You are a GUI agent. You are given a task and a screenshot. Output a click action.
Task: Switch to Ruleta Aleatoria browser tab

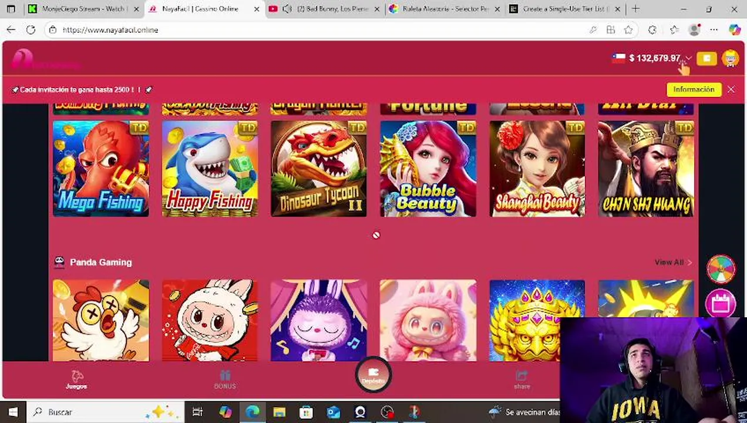tap(443, 9)
